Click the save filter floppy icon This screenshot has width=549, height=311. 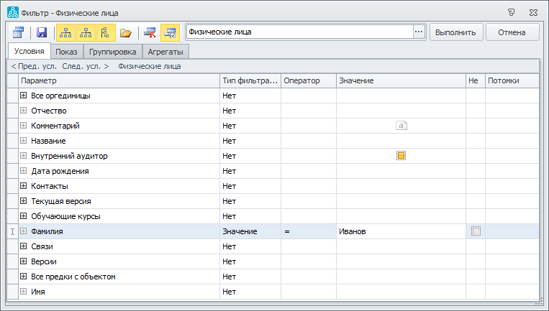point(42,32)
